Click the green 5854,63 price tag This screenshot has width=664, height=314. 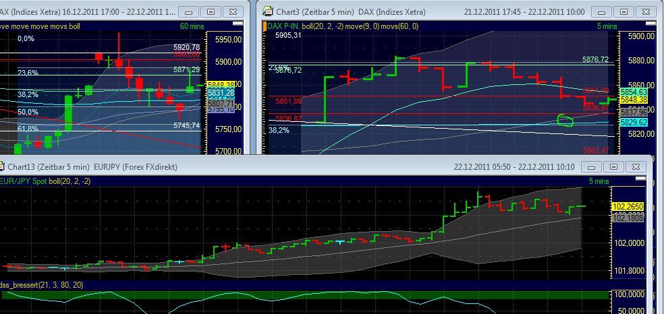tap(634, 92)
